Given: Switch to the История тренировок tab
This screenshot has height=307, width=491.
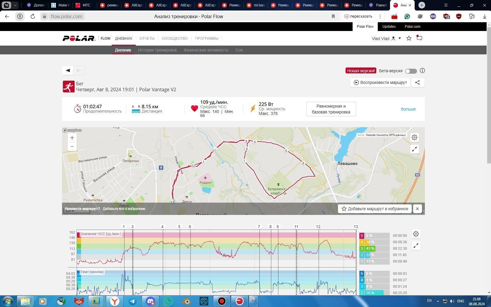Looking at the screenshot, I should coord(157,50).
